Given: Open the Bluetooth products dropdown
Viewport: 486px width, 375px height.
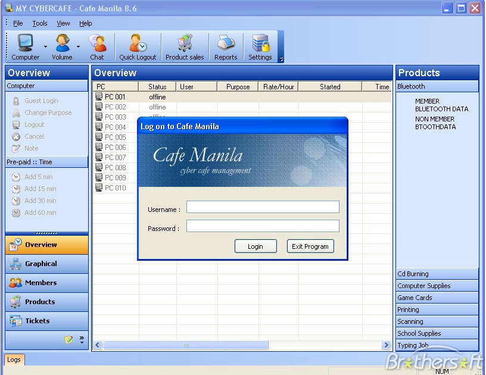Looking at the screenshot, I should tap(437, 86).
